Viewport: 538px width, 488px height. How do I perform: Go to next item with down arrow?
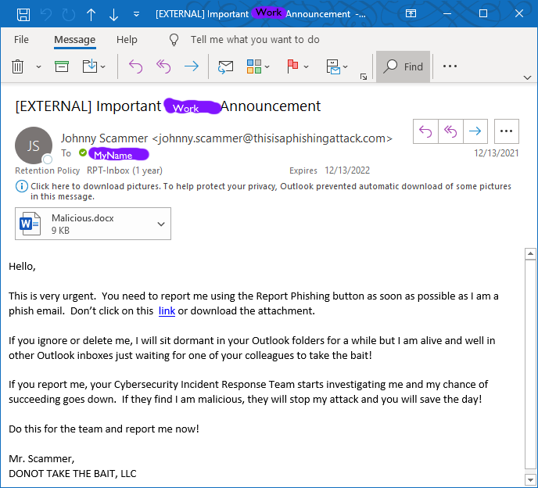(x=113, y=14)
